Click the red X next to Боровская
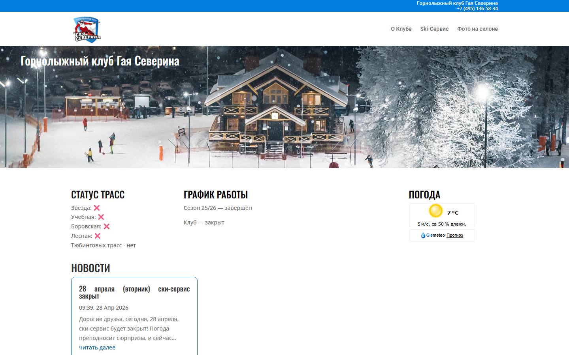This screenshot has height=355, width=569. [107, 226]
